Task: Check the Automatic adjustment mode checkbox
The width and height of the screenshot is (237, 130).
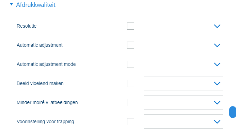Action: coord(131,64)
